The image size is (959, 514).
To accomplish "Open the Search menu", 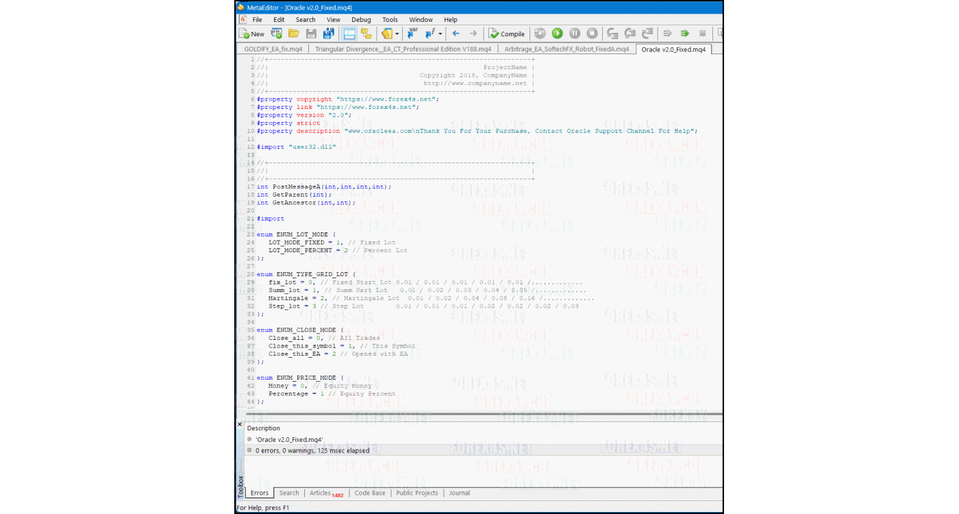I will 306,20.
